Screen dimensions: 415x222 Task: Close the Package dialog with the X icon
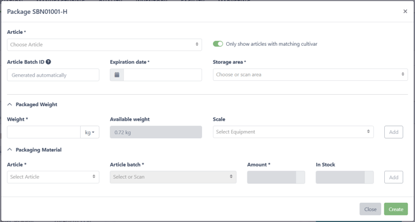(x=405, y=11)
